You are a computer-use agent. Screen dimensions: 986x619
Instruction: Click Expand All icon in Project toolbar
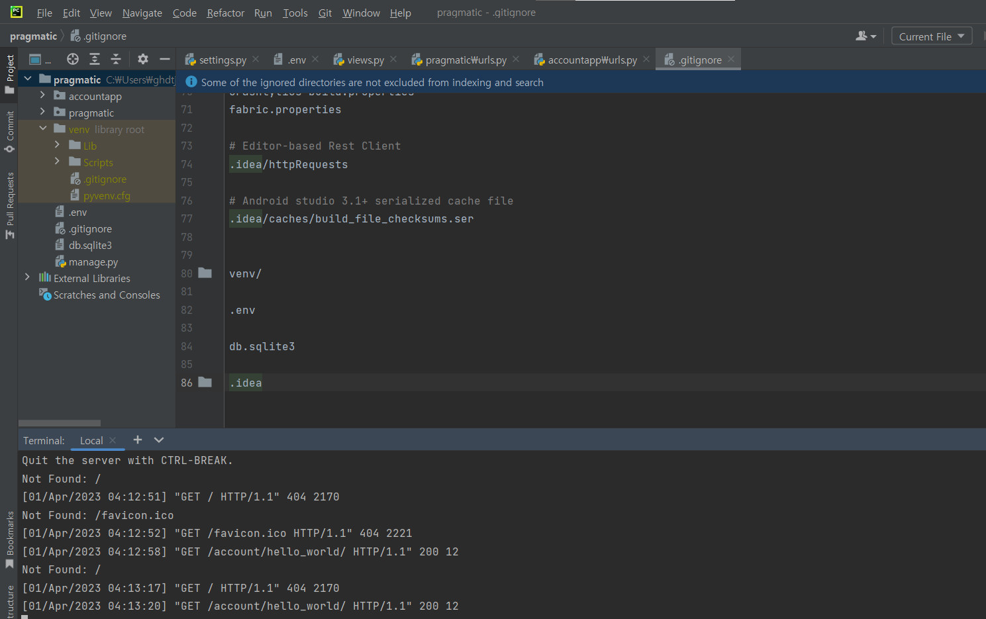coord(95,59)
